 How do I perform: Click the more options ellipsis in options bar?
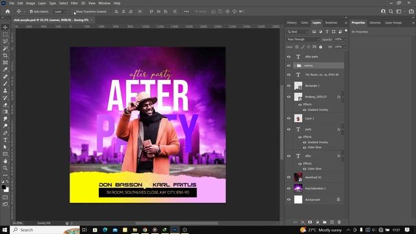(187, 12)
